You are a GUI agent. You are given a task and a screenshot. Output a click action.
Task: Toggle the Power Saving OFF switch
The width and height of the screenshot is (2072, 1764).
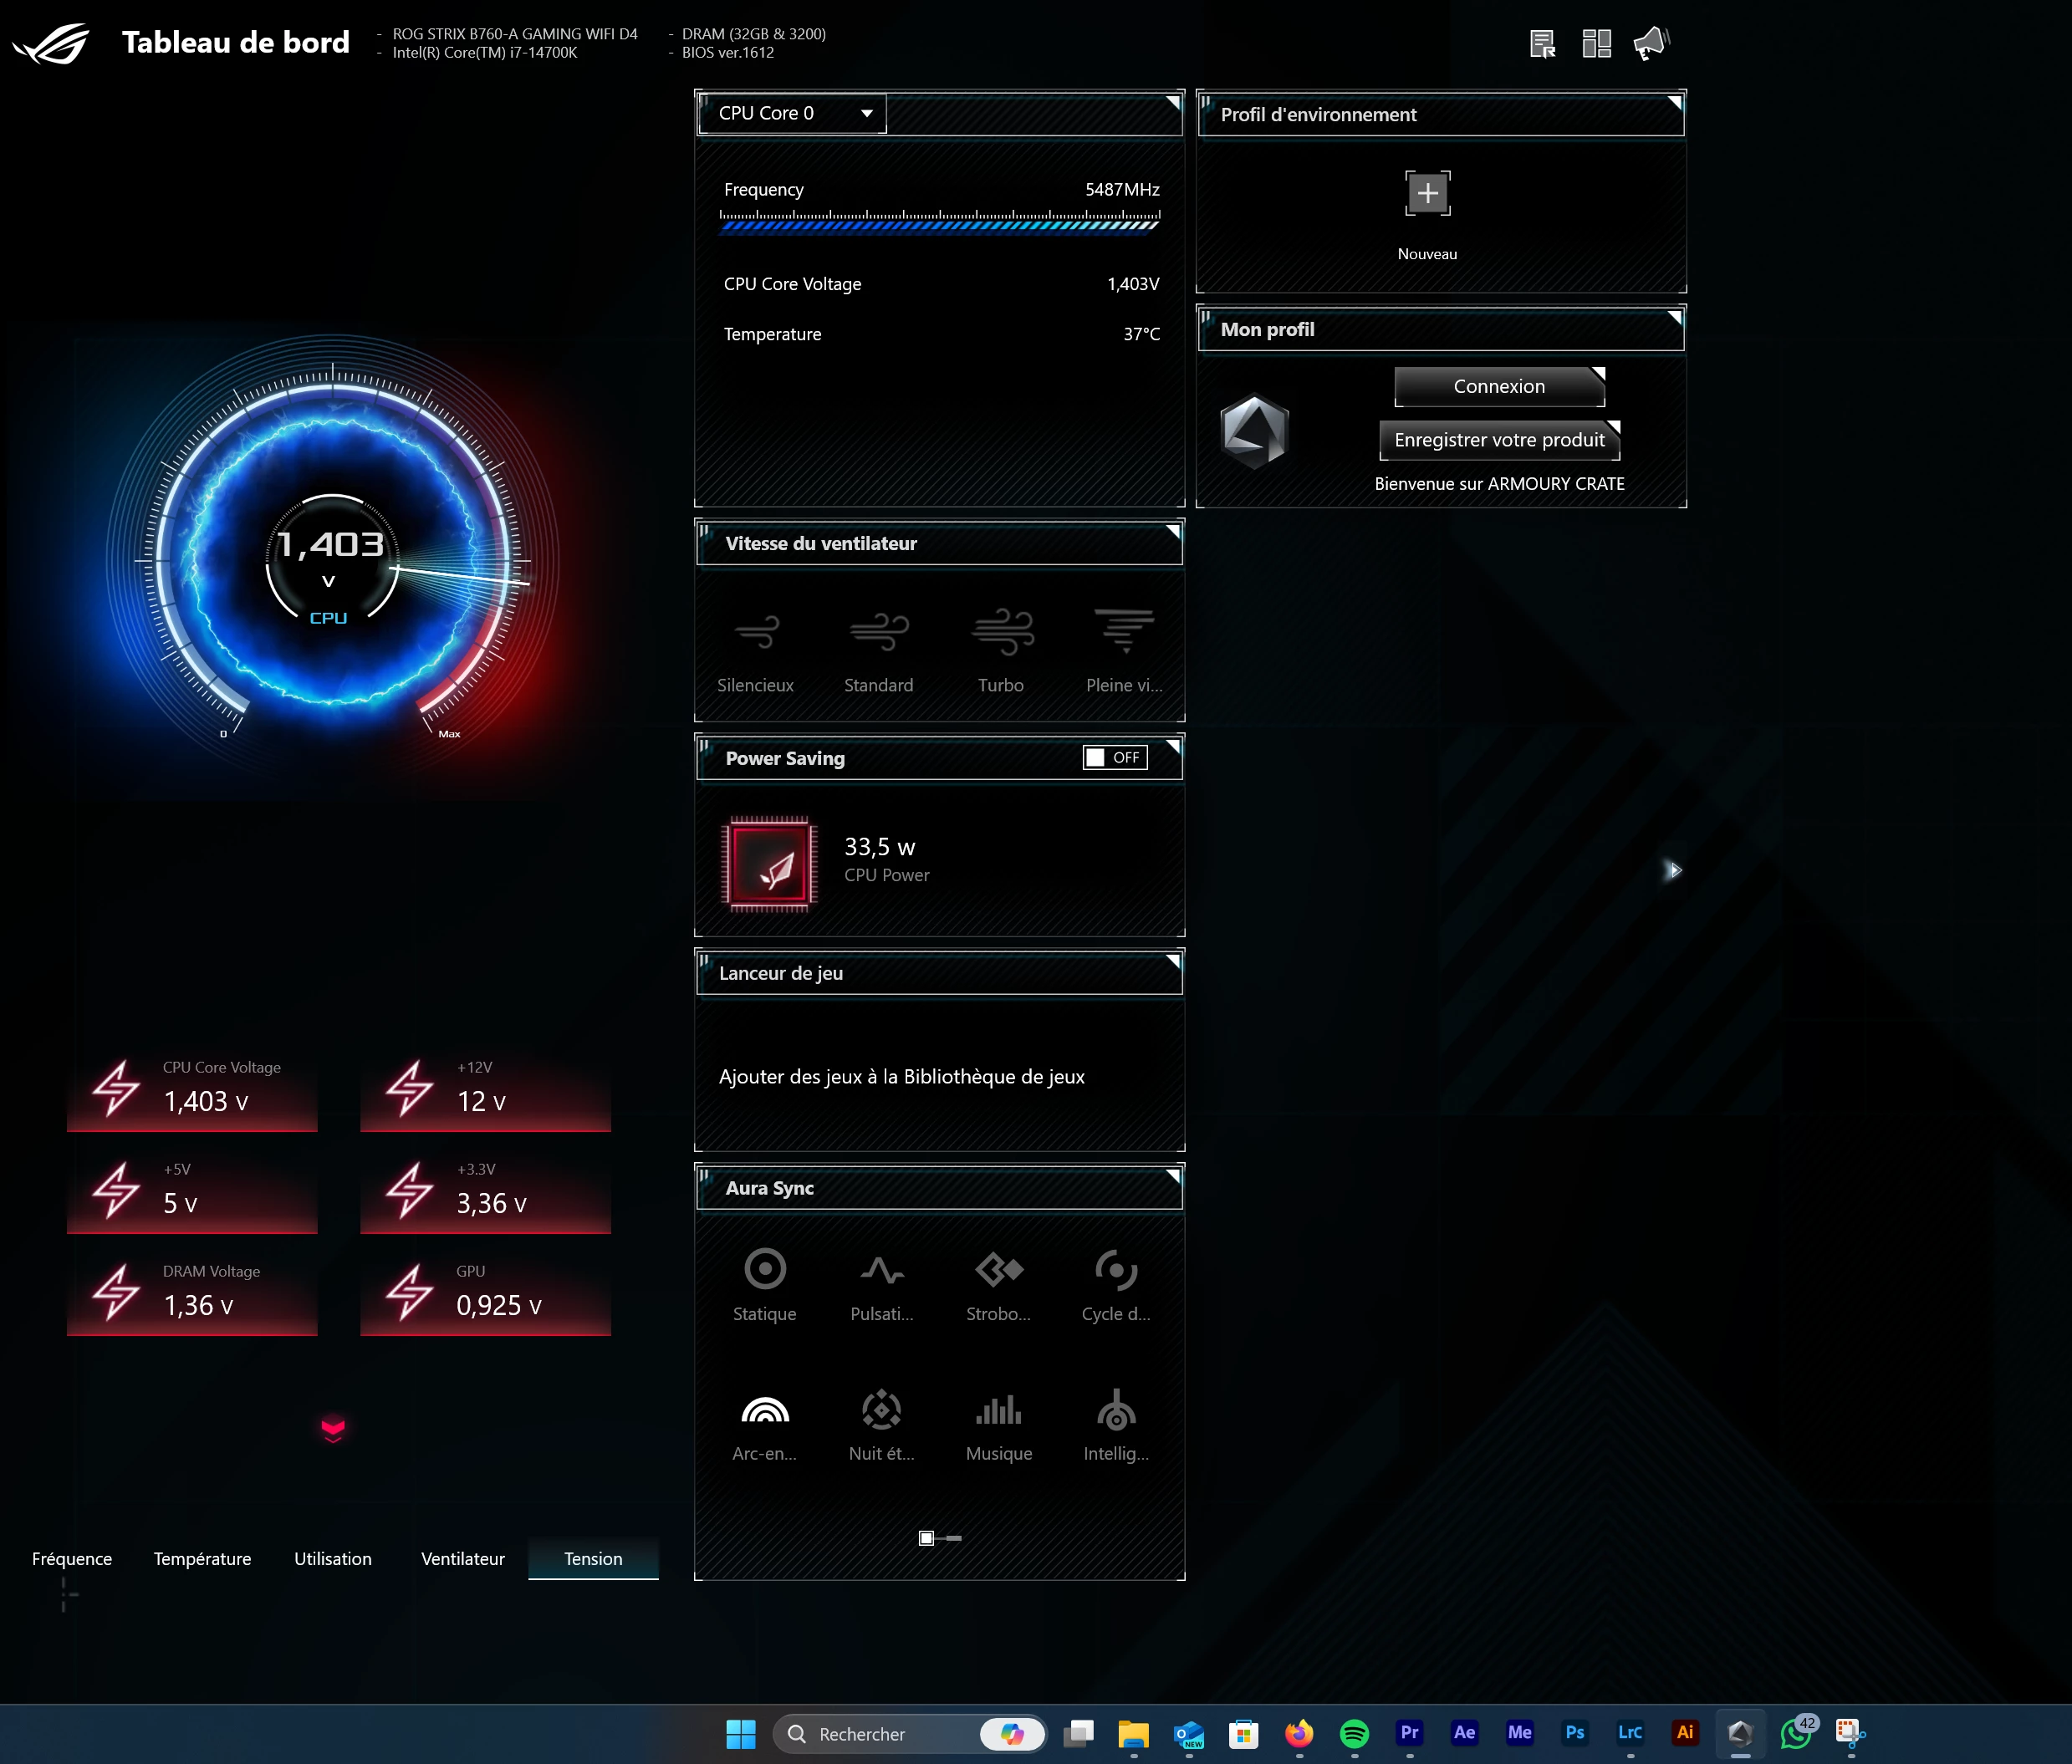[x=1115, y=757]
